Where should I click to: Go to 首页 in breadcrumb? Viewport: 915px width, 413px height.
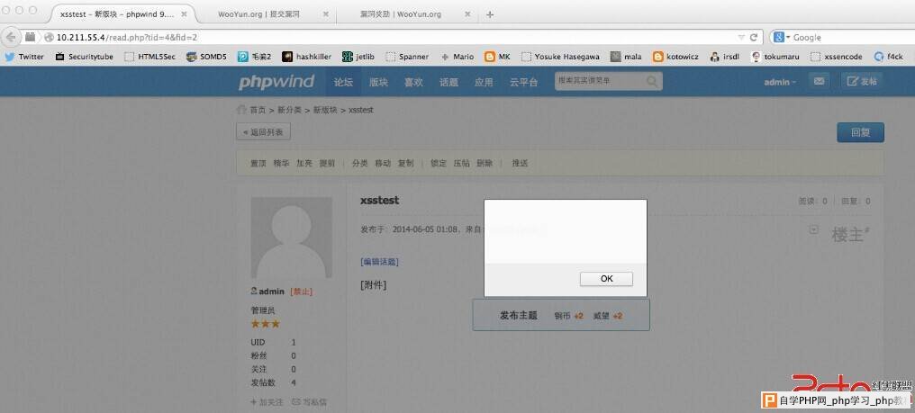coord(258,110)
